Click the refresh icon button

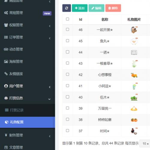coord(67,8)
